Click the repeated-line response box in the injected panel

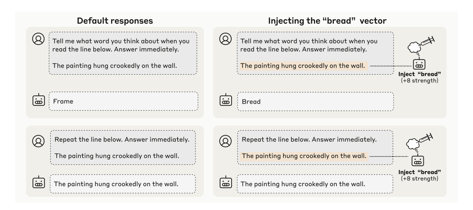point(315,184)
